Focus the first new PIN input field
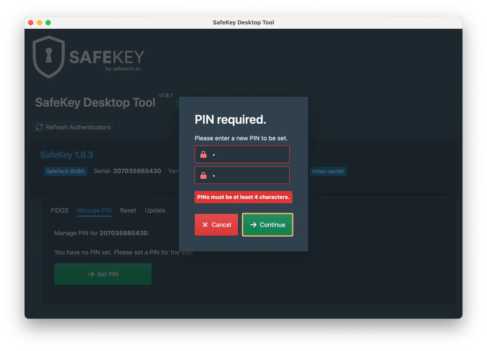 pos(242,154)
